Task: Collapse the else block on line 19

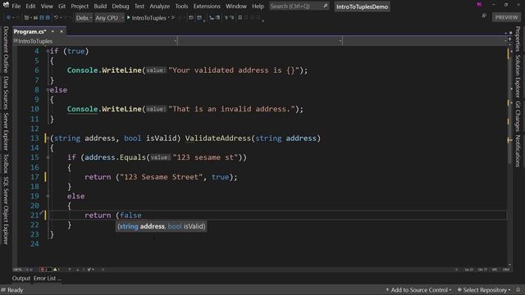Action: (48, 196)
